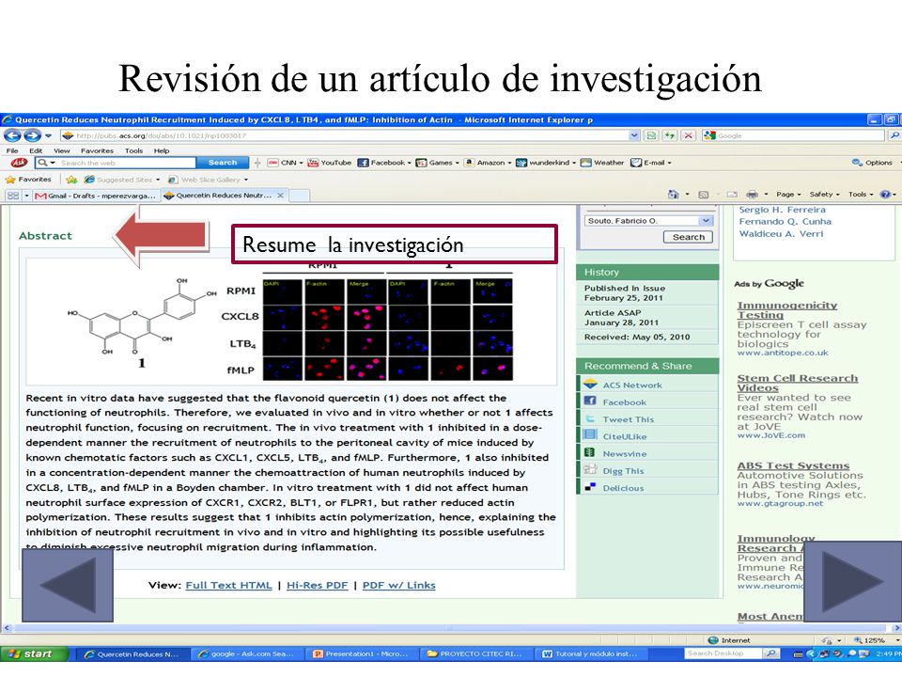Click author link Waldiceu A. Verri
Screen dimensions: 902x677
781,234
